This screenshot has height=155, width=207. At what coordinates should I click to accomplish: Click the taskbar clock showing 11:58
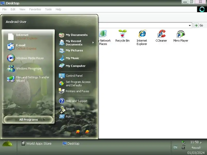(196, 142)
